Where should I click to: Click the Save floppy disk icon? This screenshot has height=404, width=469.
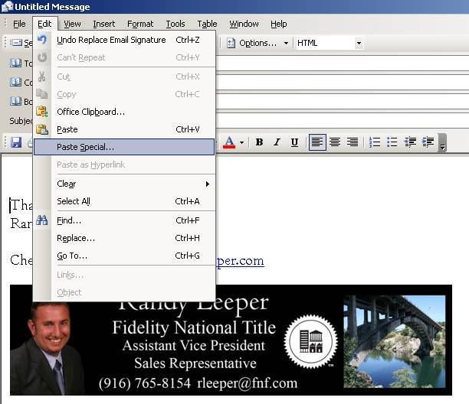coord(15,142)
